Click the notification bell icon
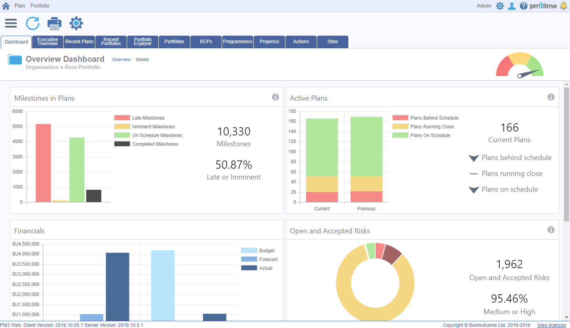This screenshot has height=328, width=570. click(x=564, y=6)
